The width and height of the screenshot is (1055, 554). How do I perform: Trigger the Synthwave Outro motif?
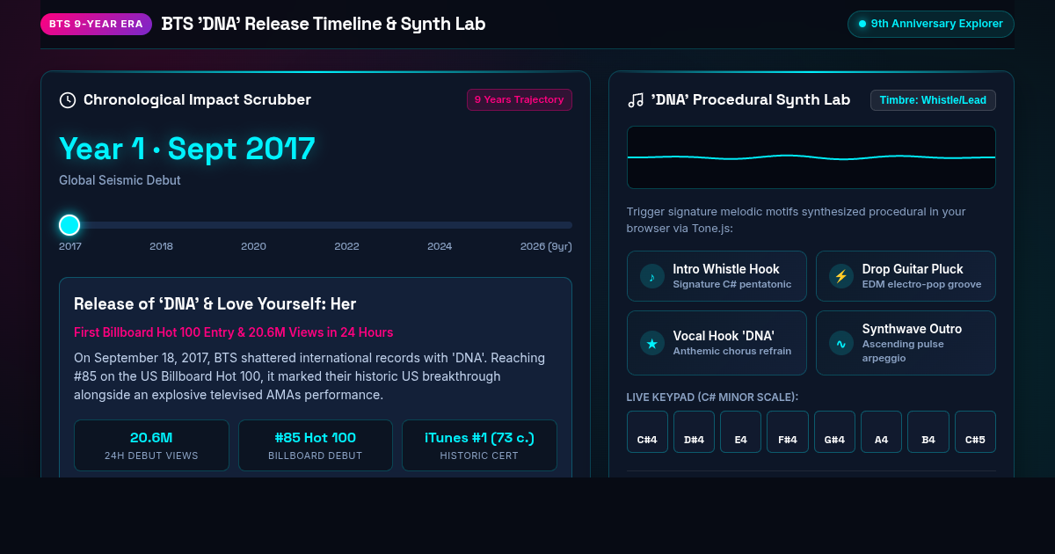tap(906, 343)
